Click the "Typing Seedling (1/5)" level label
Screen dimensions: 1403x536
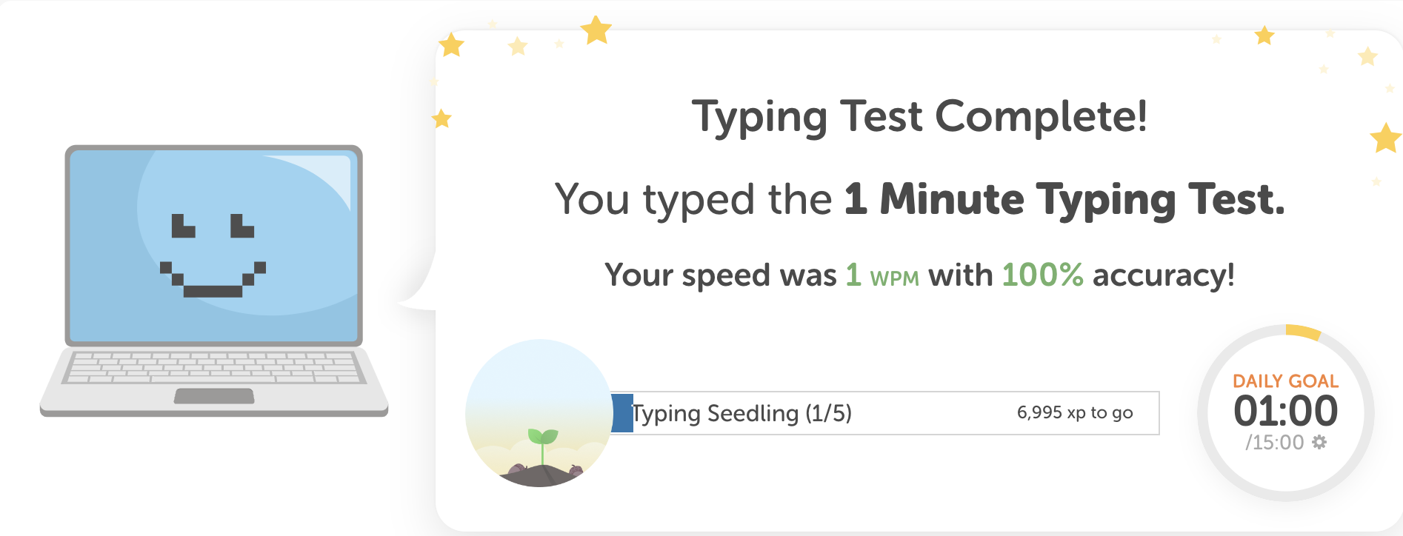(742, 413)
